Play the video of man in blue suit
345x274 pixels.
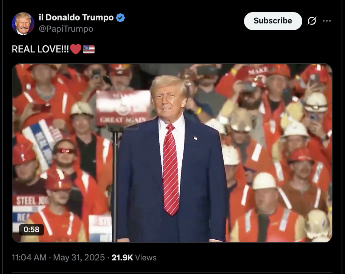pyautogui.click(x=172, y=153)
